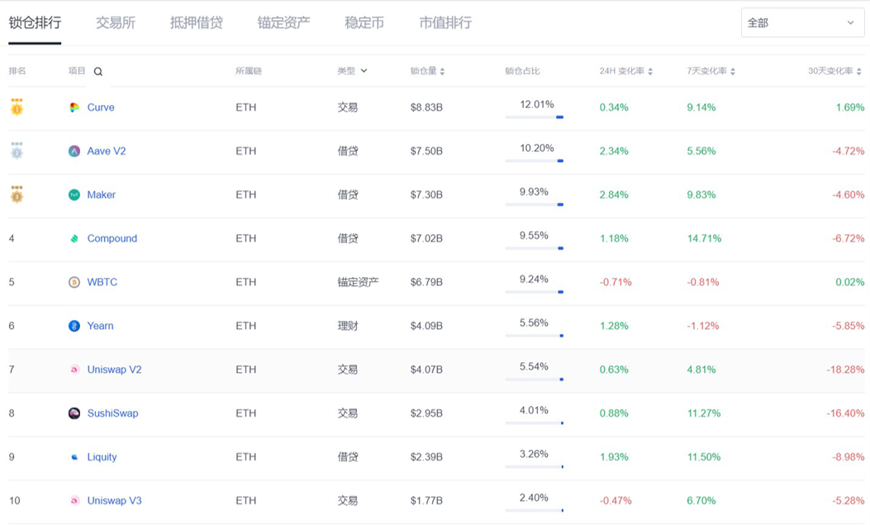
Task: Click Maker's 9.93% share progress bar
Action: click(535, 205)
